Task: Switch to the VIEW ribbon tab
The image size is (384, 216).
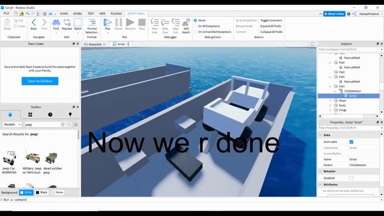Action: tap(103, 14)
